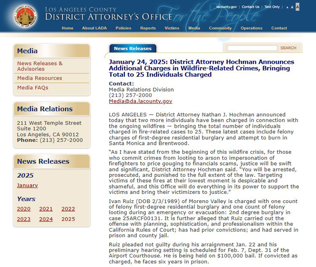
Task: Click the 'Los Angeles County' header text
Action: (81, 9)
